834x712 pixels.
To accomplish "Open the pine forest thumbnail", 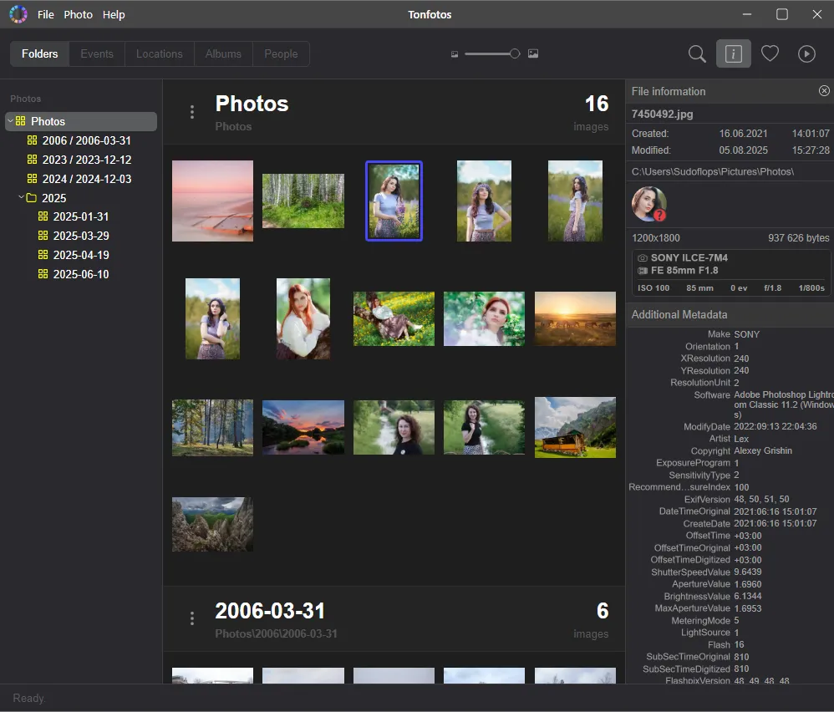I will 213,428.
